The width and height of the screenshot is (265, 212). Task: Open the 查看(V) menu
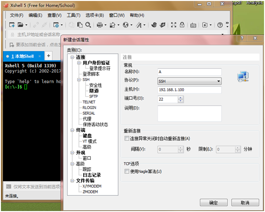(x=54, y=15)
